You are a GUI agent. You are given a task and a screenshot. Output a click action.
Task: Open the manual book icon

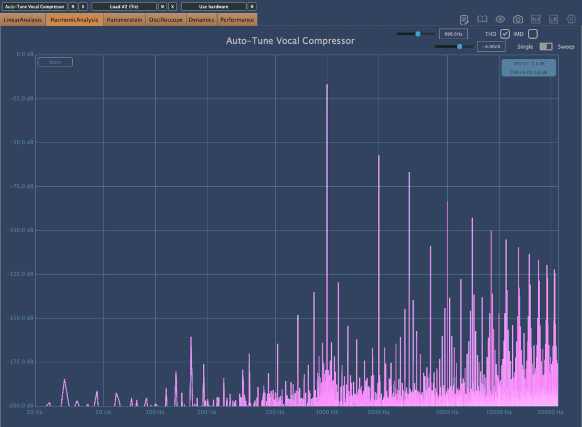click(482, 19)
